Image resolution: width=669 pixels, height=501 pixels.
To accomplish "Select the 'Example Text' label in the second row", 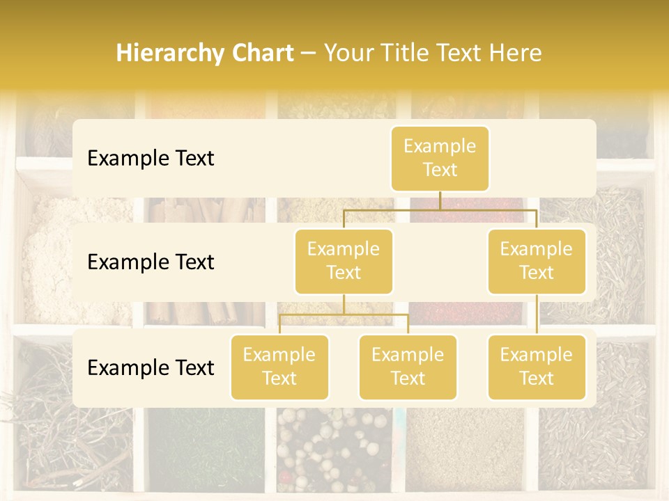I will [x=151, y=262].
